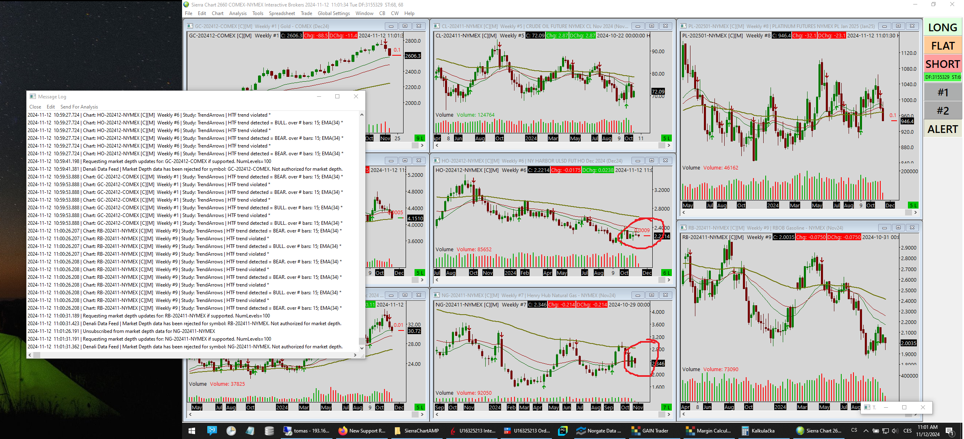
Task: Open GAIN Trader taskbar application
Action: coord(650,431)
